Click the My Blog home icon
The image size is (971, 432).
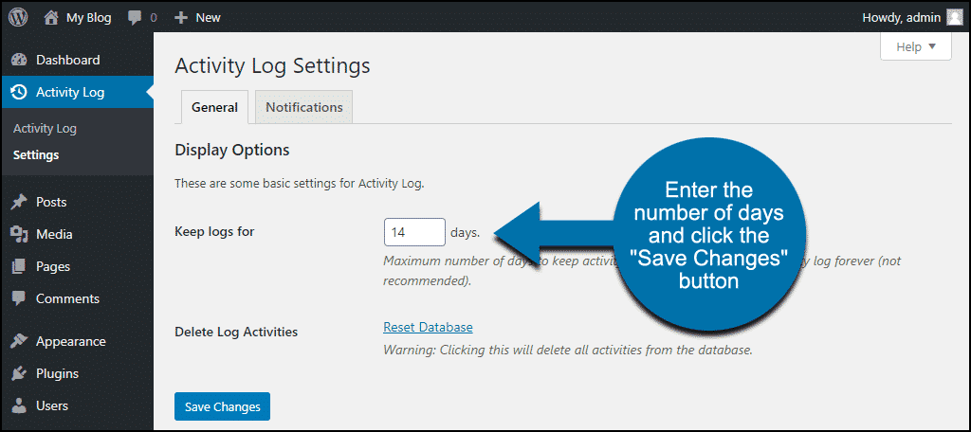[51, 17]
